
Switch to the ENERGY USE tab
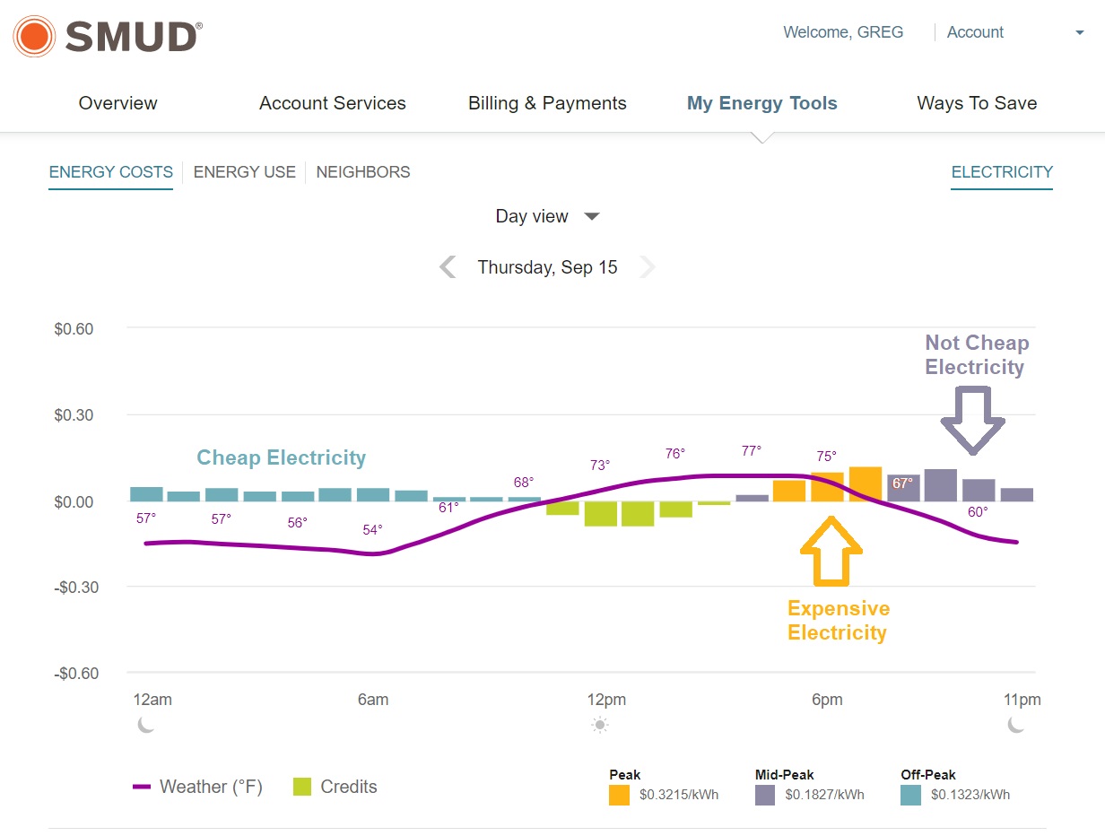[x=244, y=172]
